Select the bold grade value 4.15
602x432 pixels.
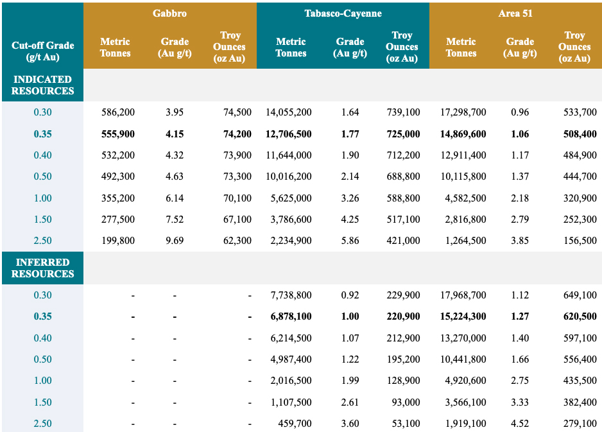(175, 134)
